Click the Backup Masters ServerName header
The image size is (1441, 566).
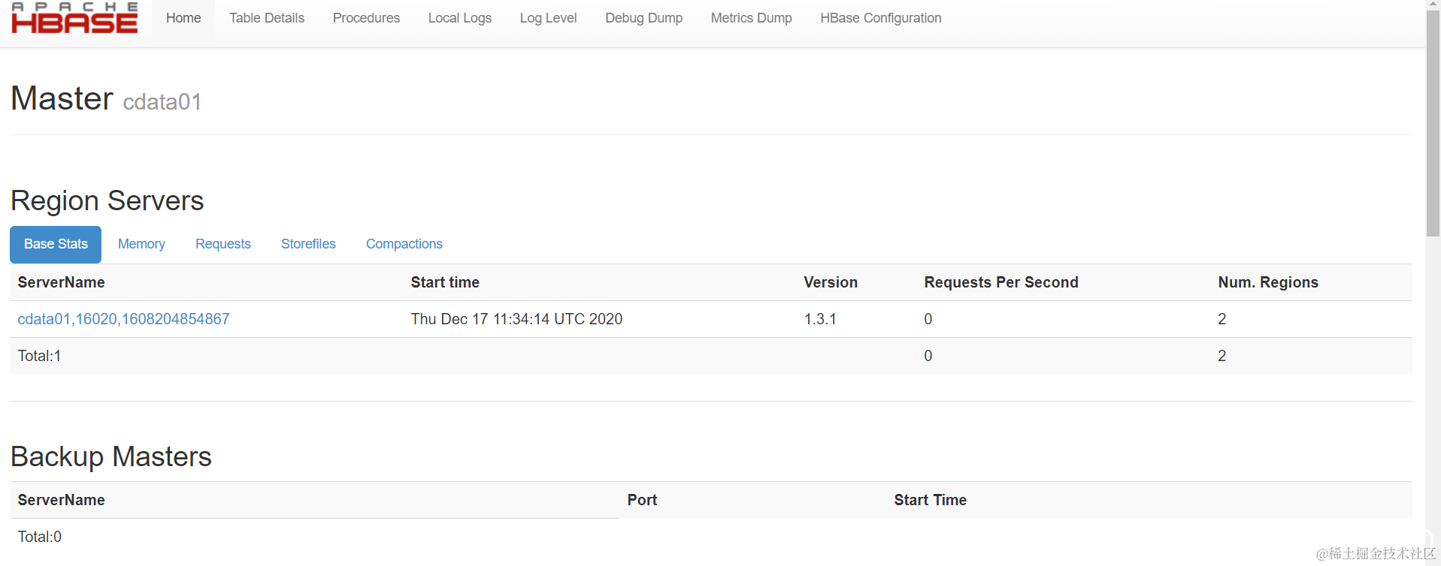62,500
